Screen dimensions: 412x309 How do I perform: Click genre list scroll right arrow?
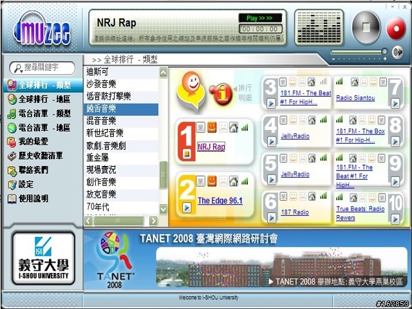tap(153, 221)
